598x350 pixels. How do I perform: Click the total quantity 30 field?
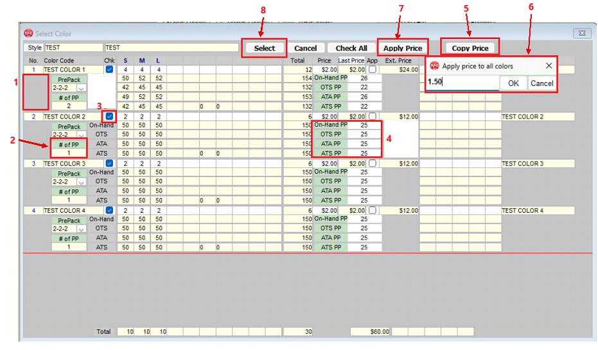click(298, 332)
